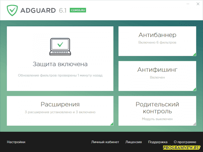
Task: Open the О программе link
Action: [x=185, y=142]
